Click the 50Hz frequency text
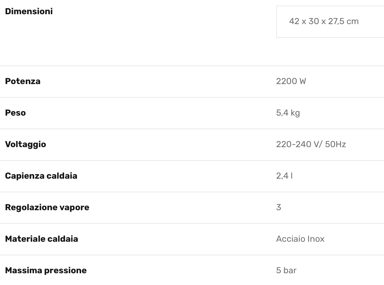Viewport: 384px width, 285px height. (335, 144)
